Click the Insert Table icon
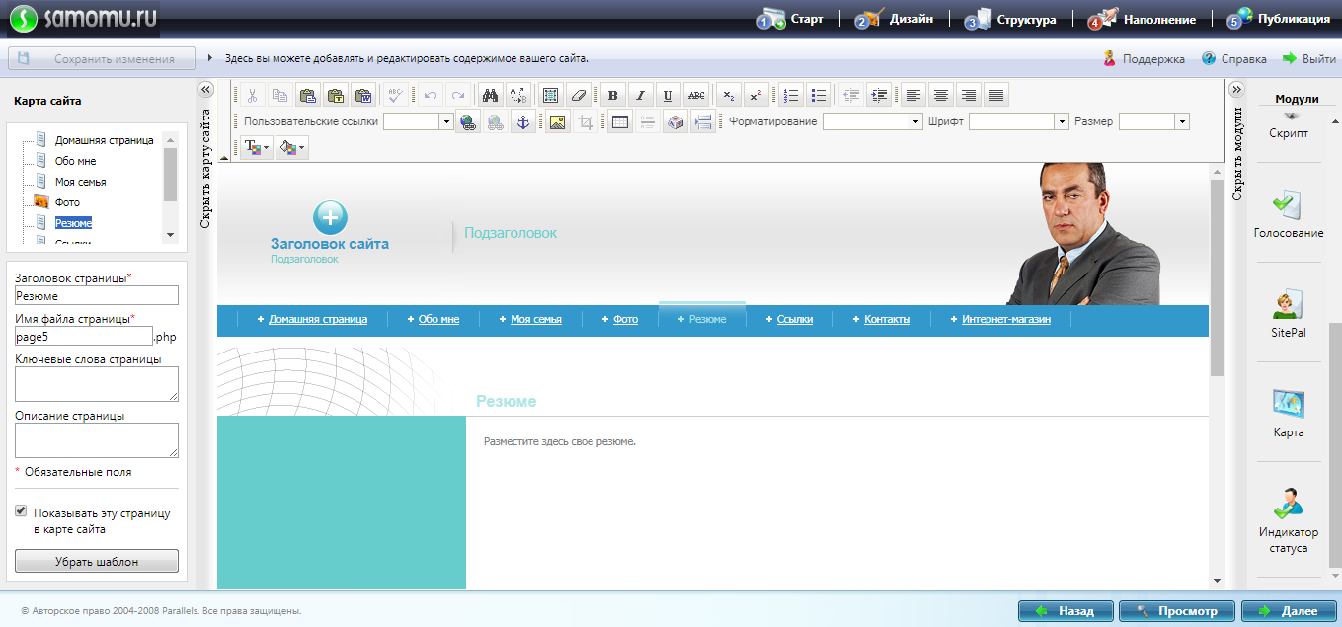 (620, 122)
